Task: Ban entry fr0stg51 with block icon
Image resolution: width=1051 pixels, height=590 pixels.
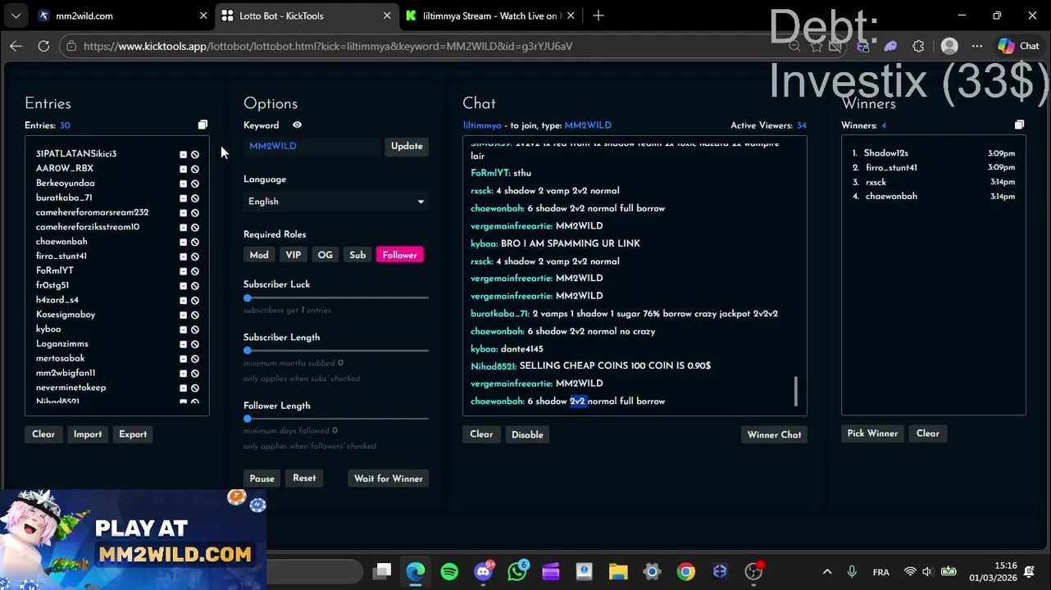Action: (x=195, y=286)
